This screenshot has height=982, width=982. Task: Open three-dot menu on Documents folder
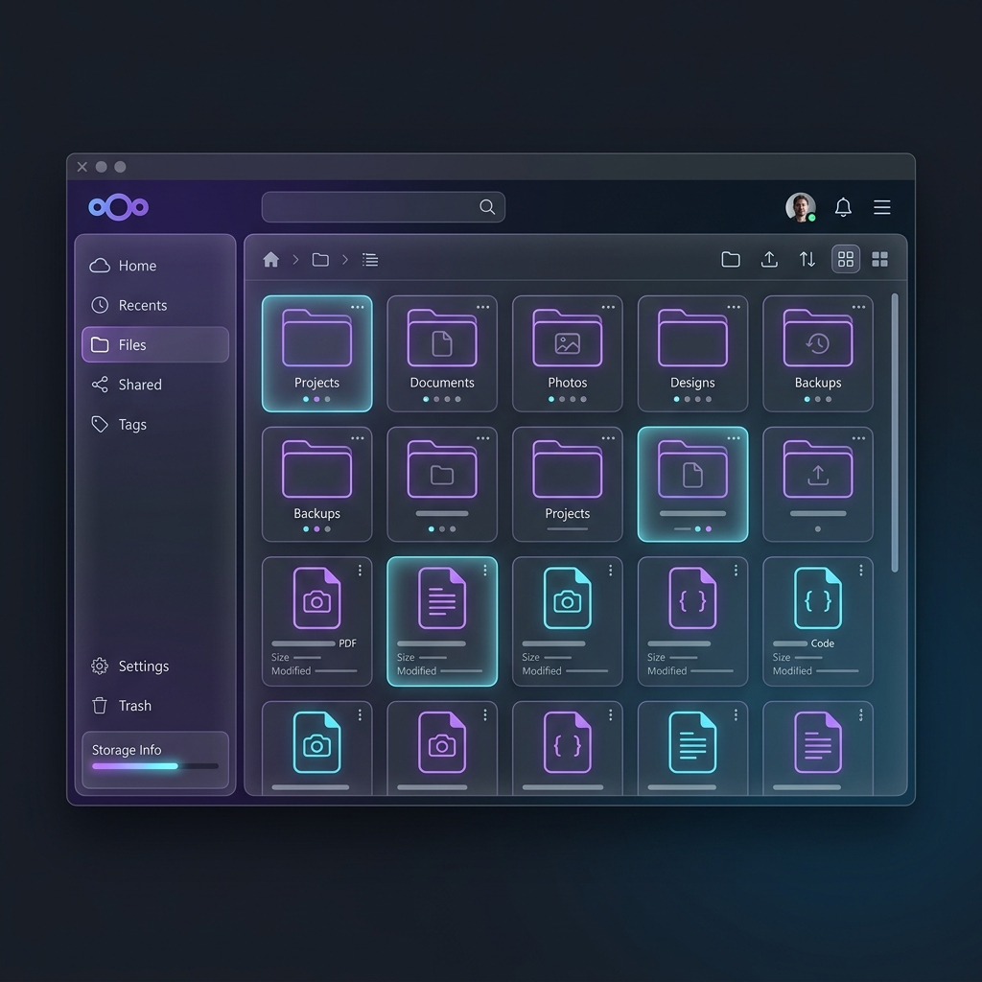coord(482,308)
